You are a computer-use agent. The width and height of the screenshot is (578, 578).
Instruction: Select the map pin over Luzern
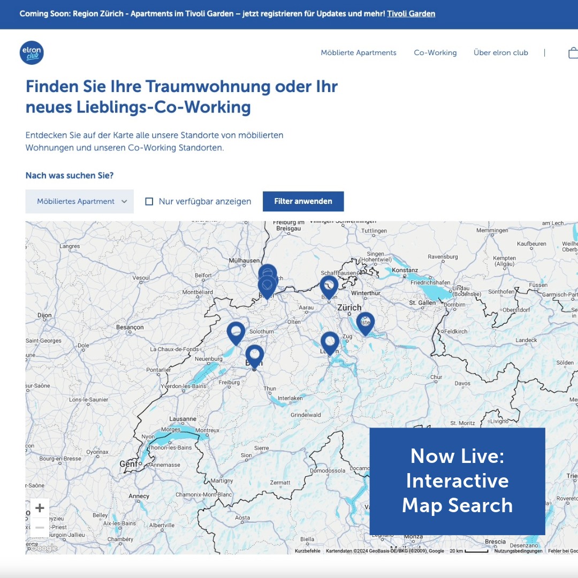(x=330, y=344)
